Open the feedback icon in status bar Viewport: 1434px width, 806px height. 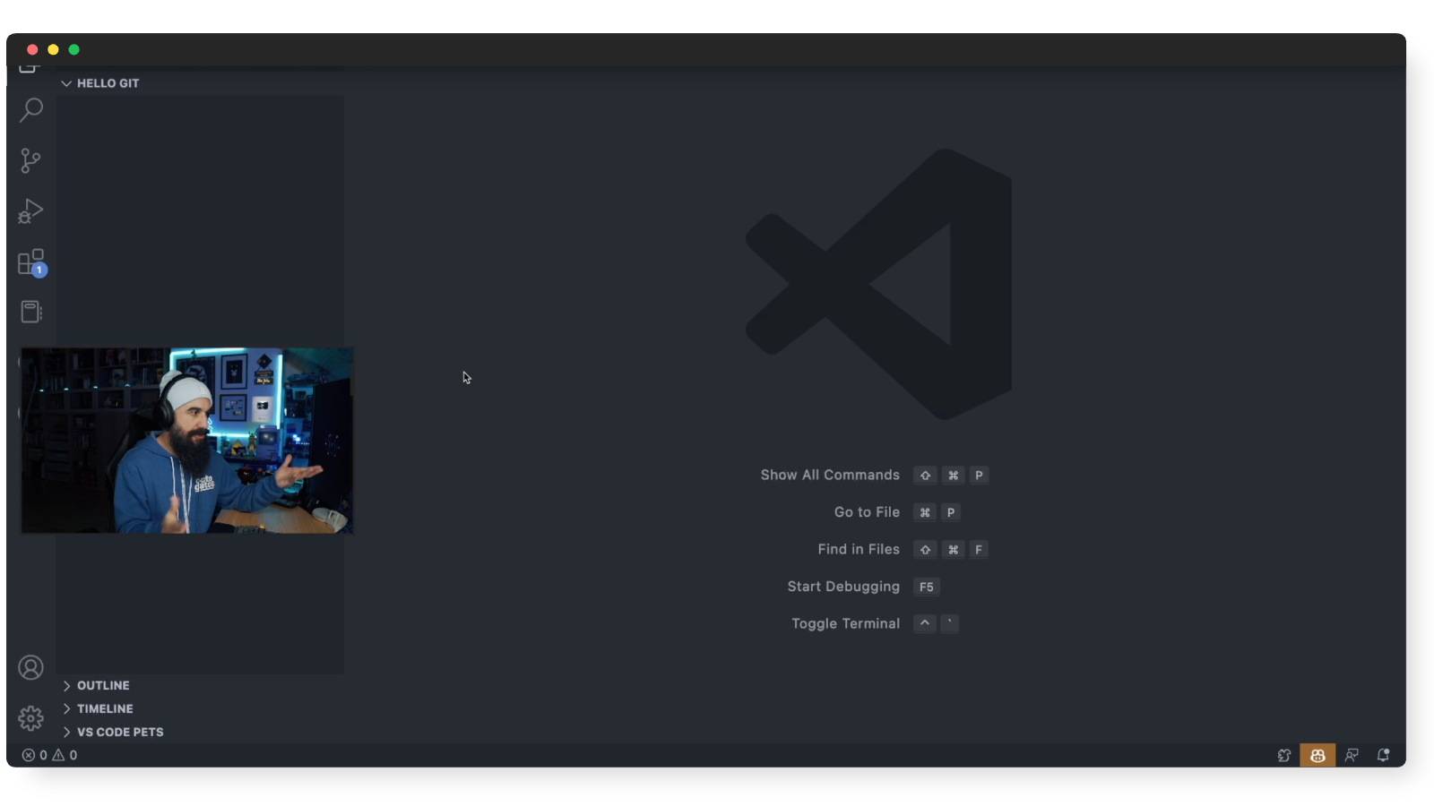pos(1352,756)
